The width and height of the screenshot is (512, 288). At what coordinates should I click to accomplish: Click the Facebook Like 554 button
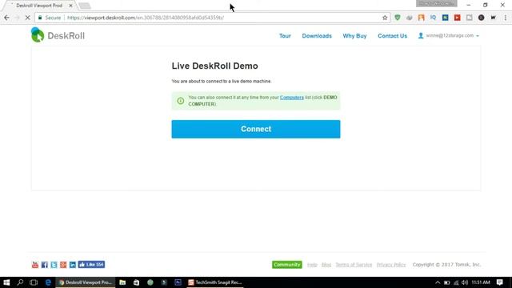91,265
